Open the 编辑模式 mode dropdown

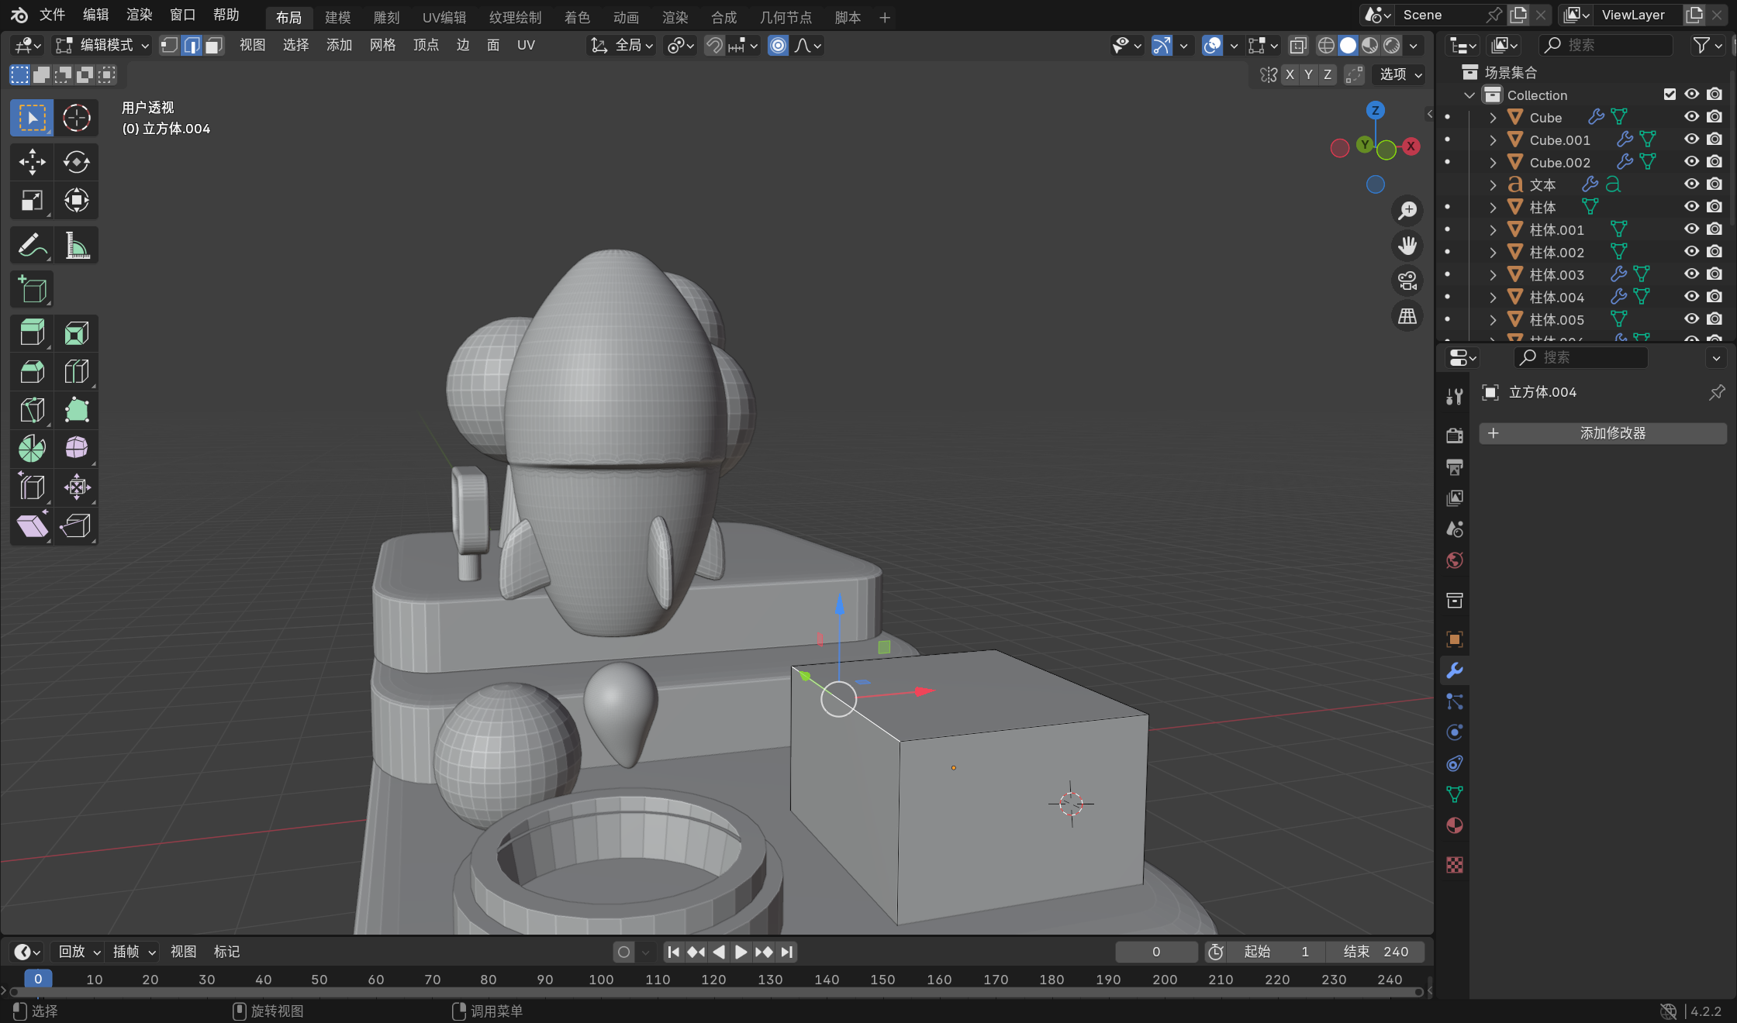coord(102,46)
